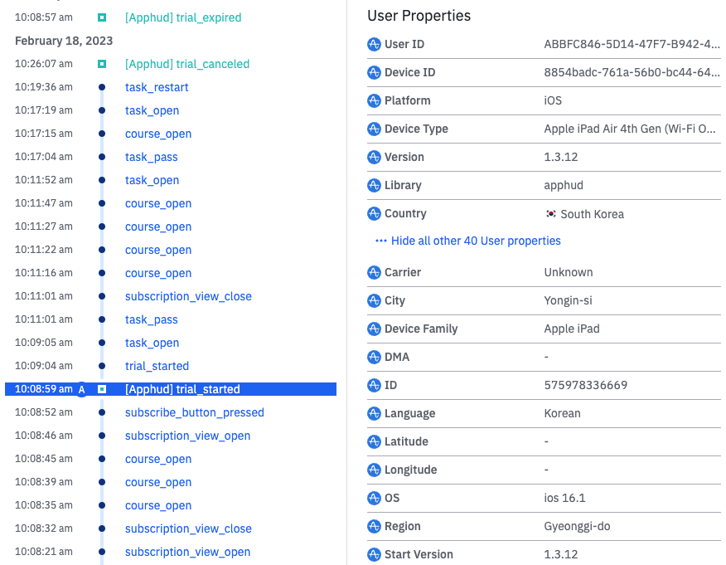Open the [Apphud] trial_canceled event
Image resolution: width=726 pixels, height=565 pixels.
coord(187,64)
